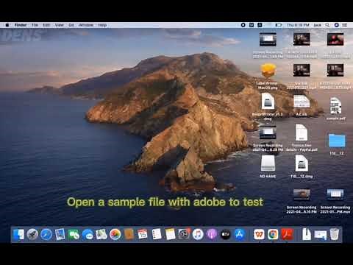Open WPS Office icon in Dock
Viewport: 353px width, 265px height.
click(259, 234)
